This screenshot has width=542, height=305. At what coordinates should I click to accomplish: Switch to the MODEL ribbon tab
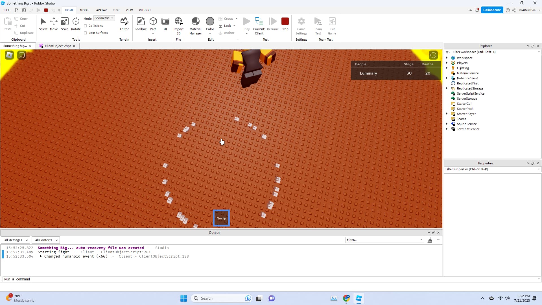point(85,10)
